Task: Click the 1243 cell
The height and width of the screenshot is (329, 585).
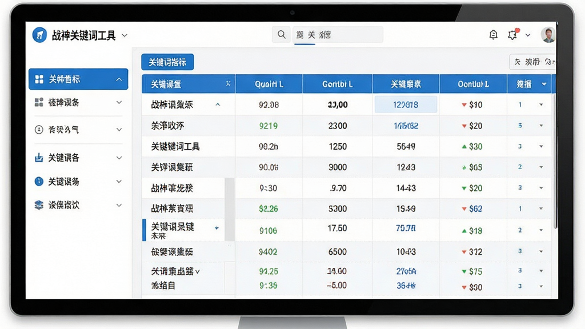Action: pos(406,167)
